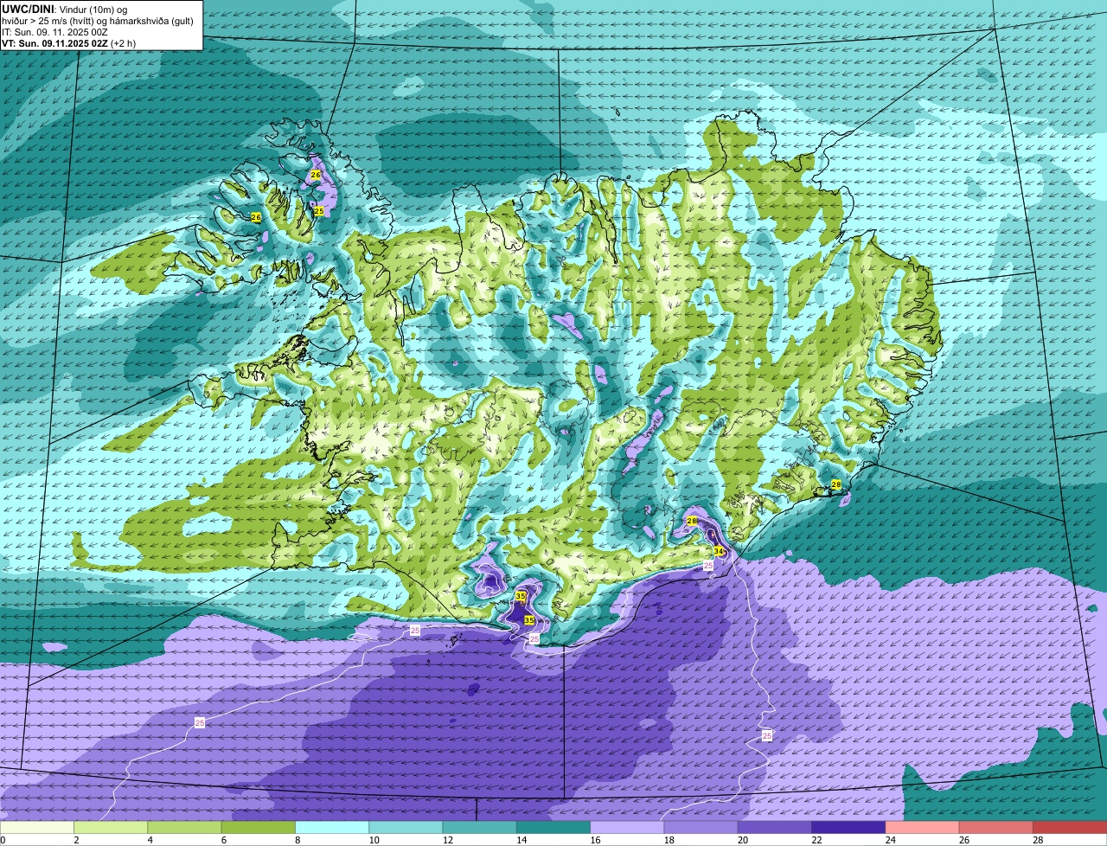1107x846 pixels.
Task: Click the 2–4 m/s legend color swatch
Action: (x=111, y=827)
